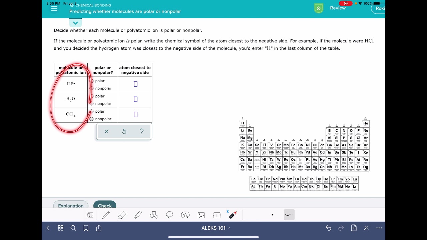Clear the answer with the X button
The height and width of the screenshot is (240, 427).
pos(107,131)
